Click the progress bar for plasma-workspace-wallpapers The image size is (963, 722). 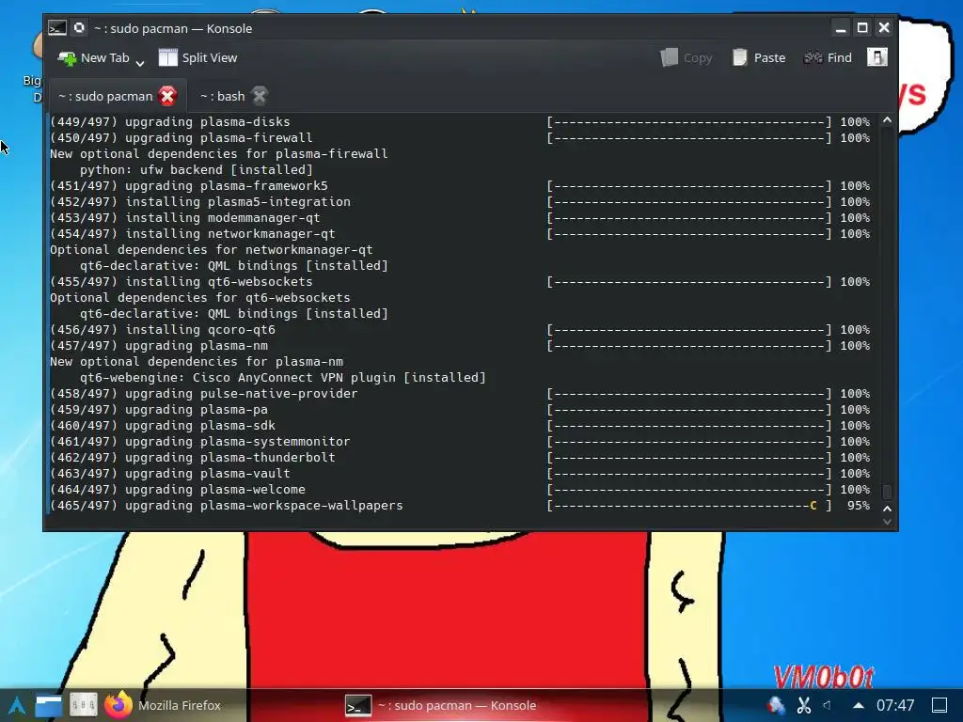(689, 505)
